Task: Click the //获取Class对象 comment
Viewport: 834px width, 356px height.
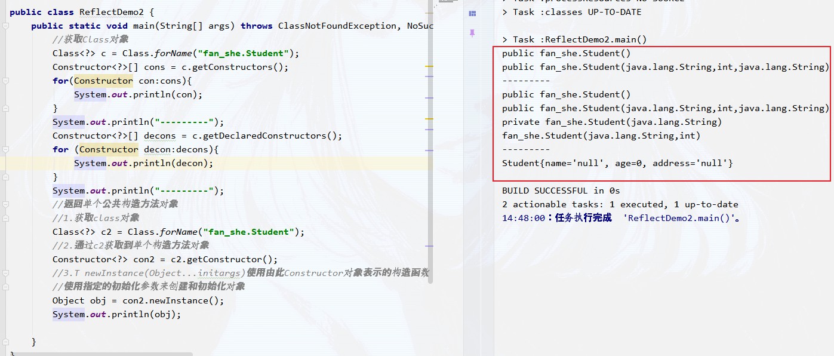Action: click(x=90, y=39)
